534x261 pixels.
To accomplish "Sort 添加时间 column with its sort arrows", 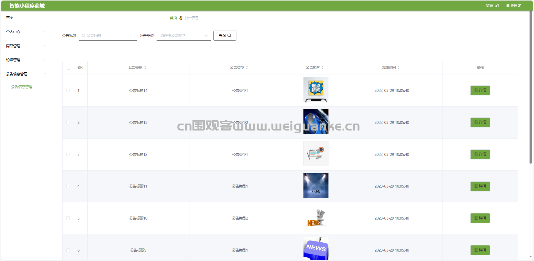I will [x=399, y=67].
